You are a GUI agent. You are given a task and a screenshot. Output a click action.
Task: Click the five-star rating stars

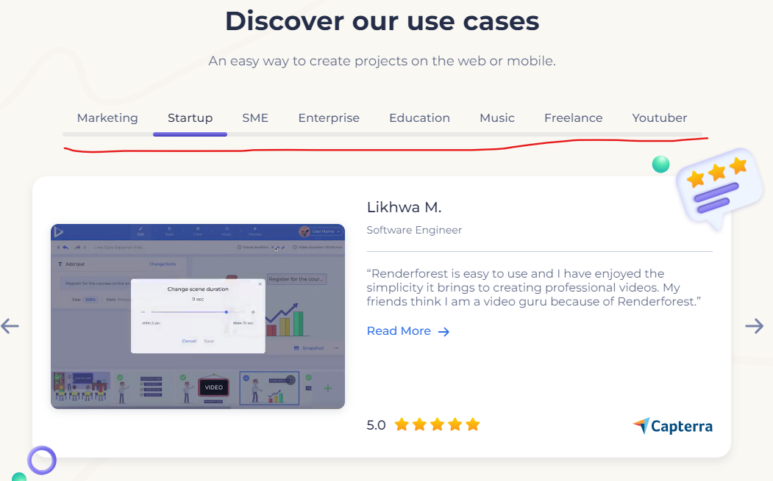pos(438,424)
